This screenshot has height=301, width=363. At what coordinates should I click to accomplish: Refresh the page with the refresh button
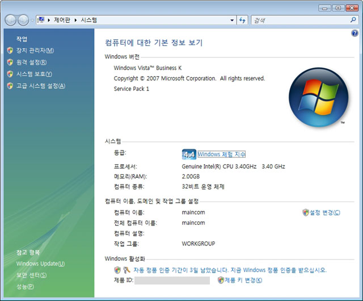pyautogui.click(x=242, y=20)
